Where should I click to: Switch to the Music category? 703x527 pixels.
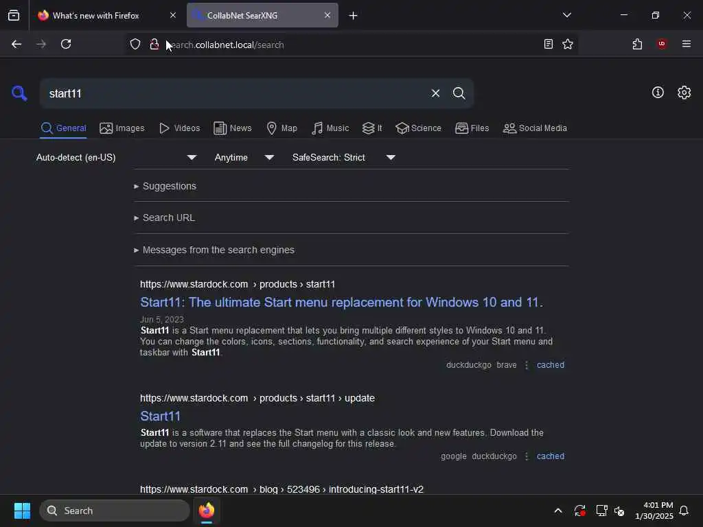330,128
